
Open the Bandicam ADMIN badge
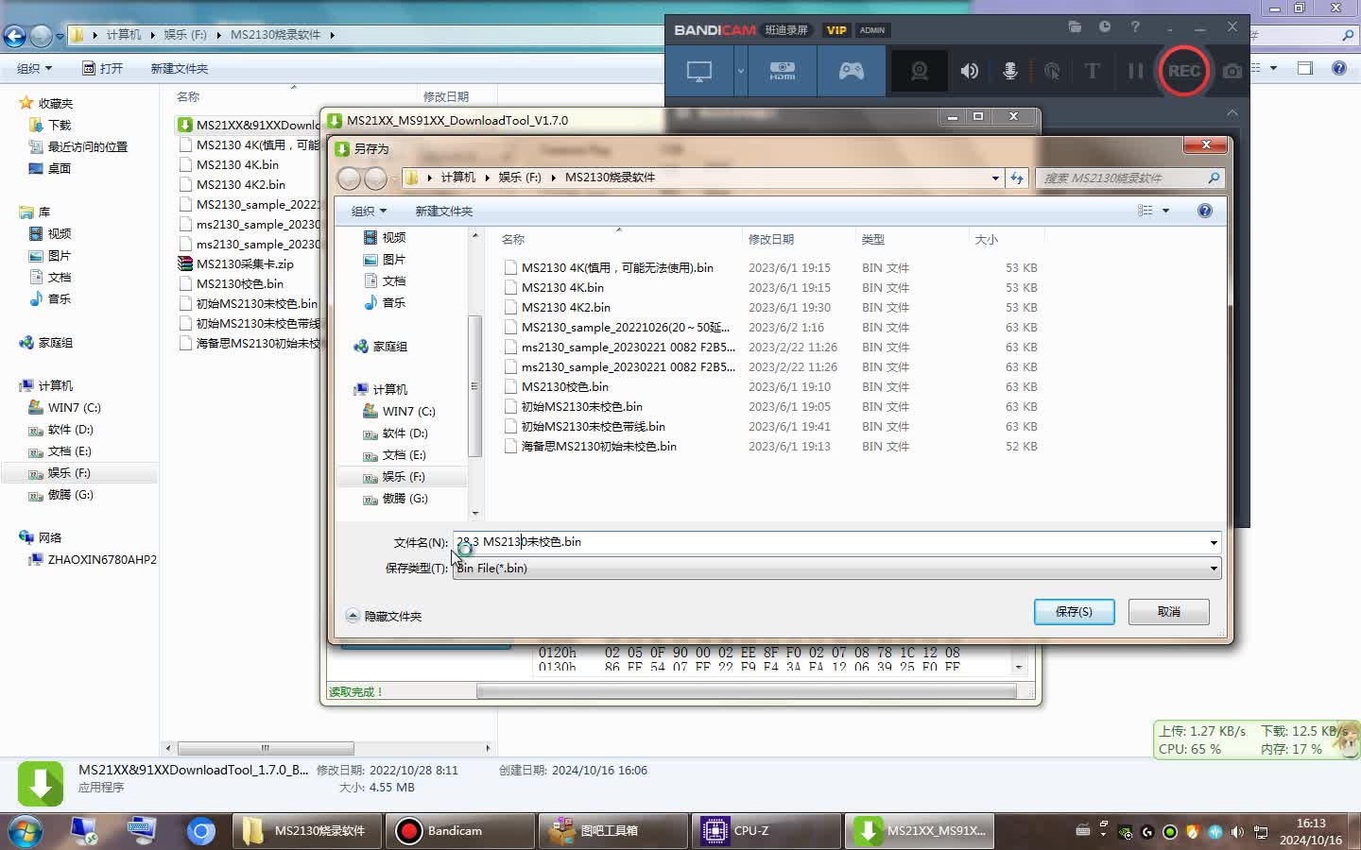[x=871, y=29]
